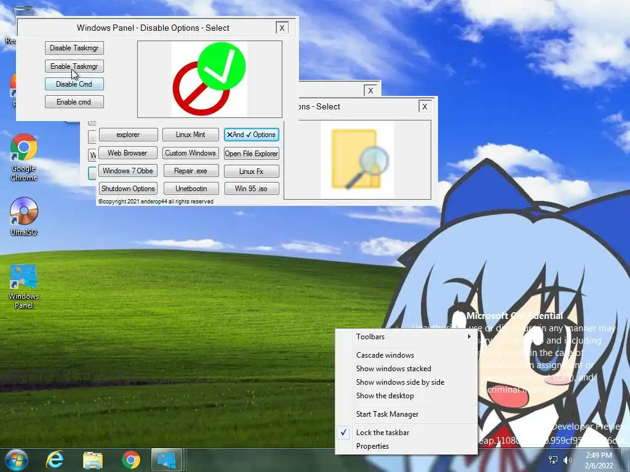Viewport: 630px width, 472px height.
Task: Click the Windows 7 Obbe button
Action: (128, 171)
